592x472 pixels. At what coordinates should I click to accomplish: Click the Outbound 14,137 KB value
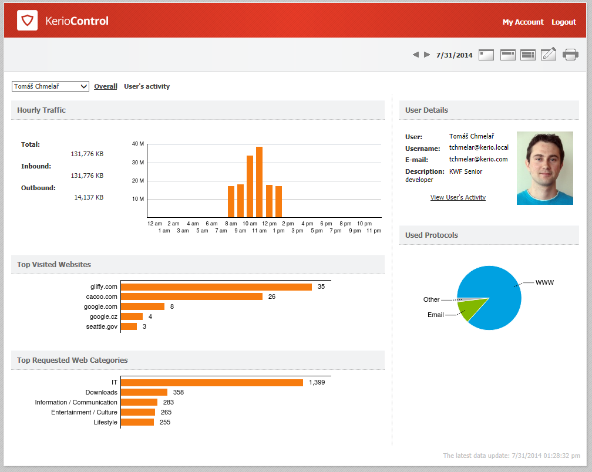pos(89,197)
